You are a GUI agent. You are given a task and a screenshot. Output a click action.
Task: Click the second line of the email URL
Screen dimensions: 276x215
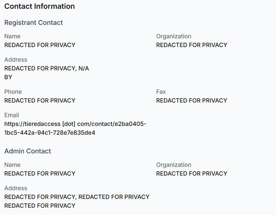pos(50,133)
